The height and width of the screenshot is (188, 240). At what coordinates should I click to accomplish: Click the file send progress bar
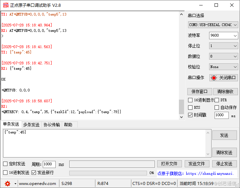(x=108, y=173)
